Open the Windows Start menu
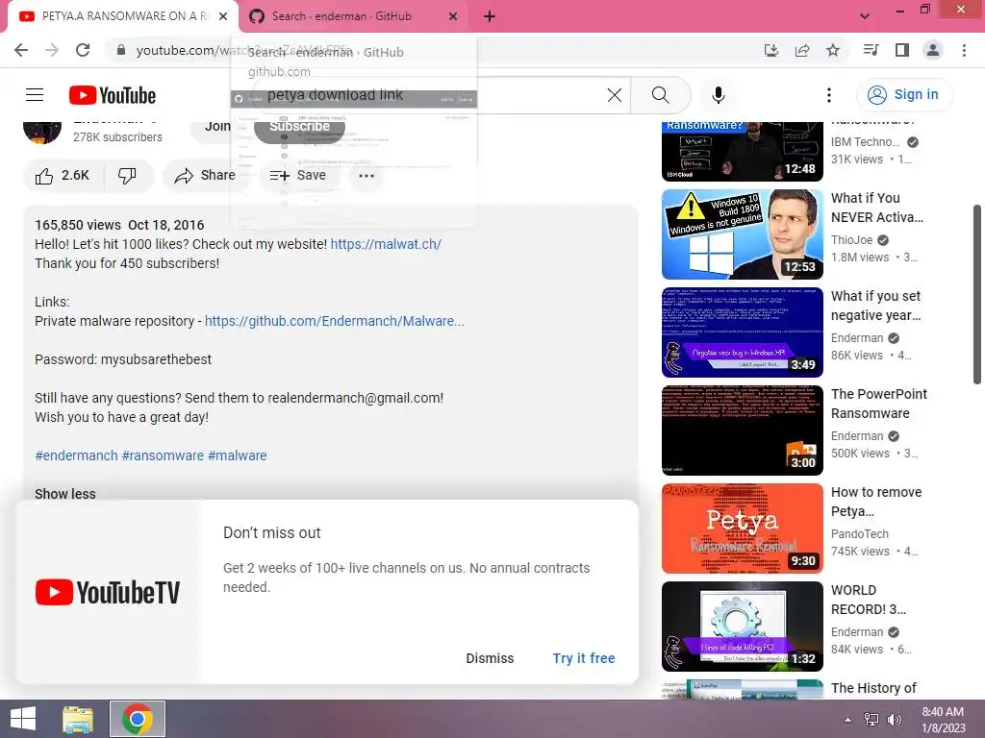The width and height of the screenshot is (985, 738). click(23, 719)
